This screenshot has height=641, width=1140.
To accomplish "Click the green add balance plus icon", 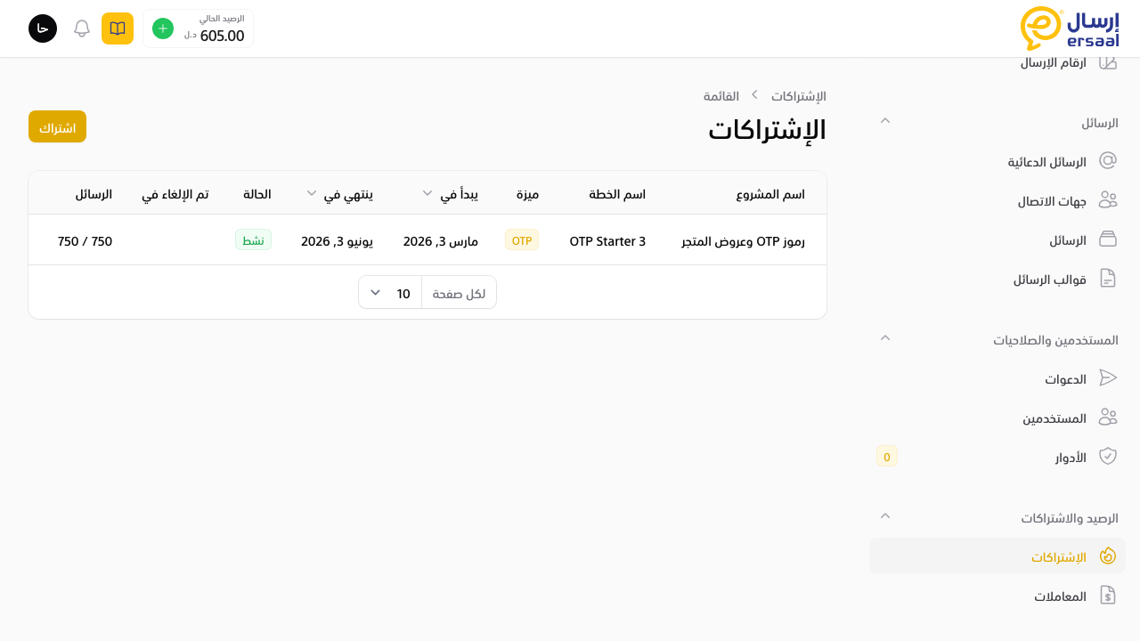I will click(162, 28).
